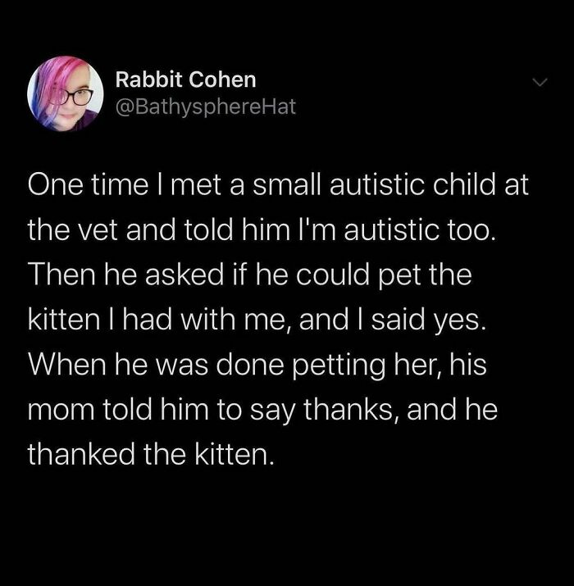Select the final line 'thanked the kitten.'
Screen dimensions: 574x586
click(x=151, y=454)
